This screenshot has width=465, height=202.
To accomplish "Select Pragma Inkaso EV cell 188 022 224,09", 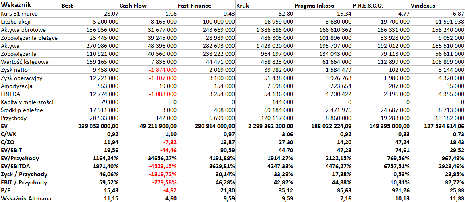I will click(322, 126).
